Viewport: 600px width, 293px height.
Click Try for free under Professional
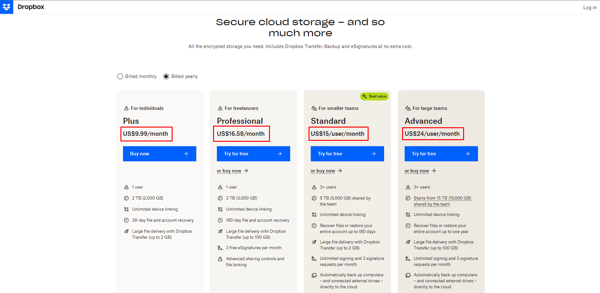click(x=254, y=154)
